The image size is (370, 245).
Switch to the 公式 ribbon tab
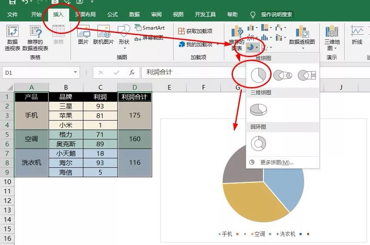pyautogui.click(x=112, y=15)
